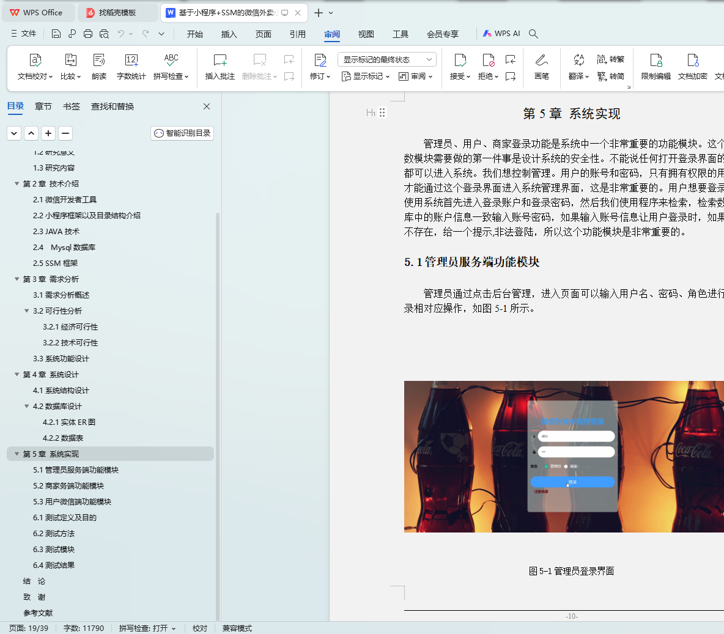The image size is (724, 634).
Task: Open the quick access toolbar customize arrow
Action: click(x=161, y=34)
